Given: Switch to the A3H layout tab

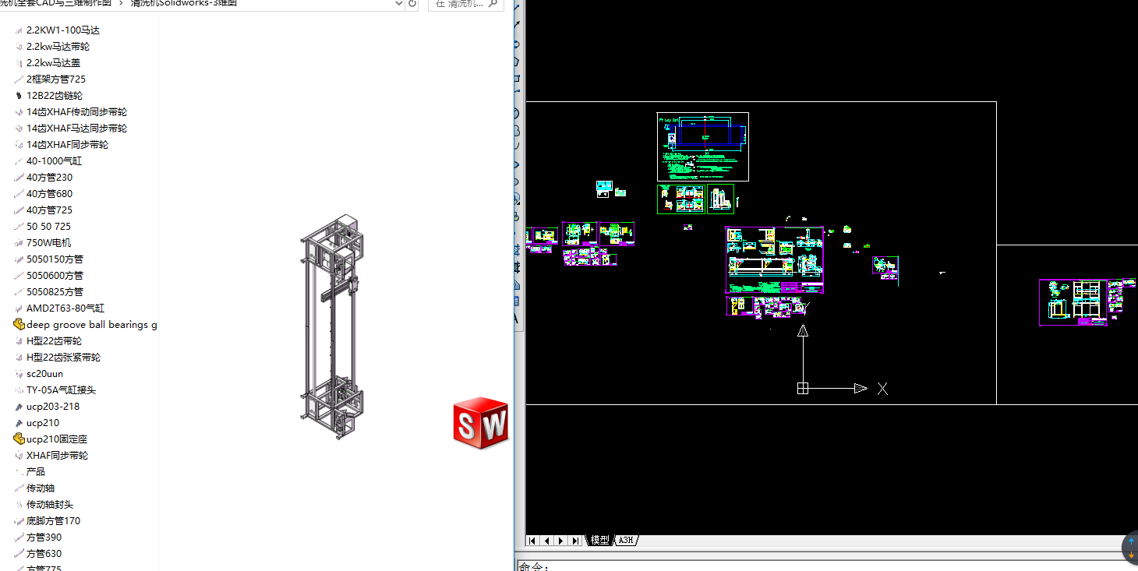Looking at the screenshot, I should click(x=626, y=541).
